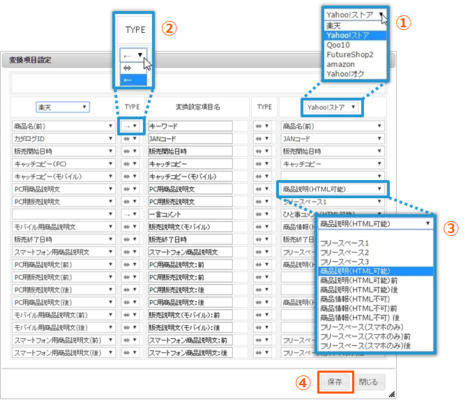Open the 楽天 mall selector dropdown
470x402 pixels.
coord(63,107)
